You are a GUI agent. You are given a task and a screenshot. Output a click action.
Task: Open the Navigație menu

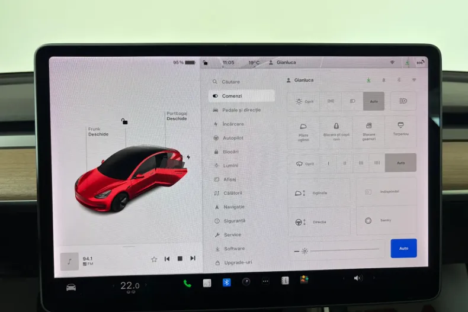[230, 207]
